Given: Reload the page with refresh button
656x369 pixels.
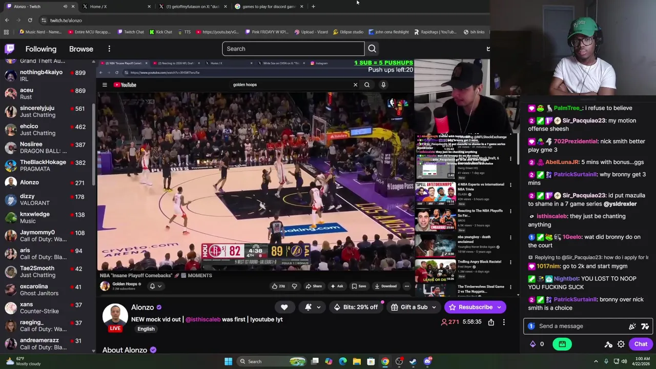Looking at the screenshot, I should [30, 20].
